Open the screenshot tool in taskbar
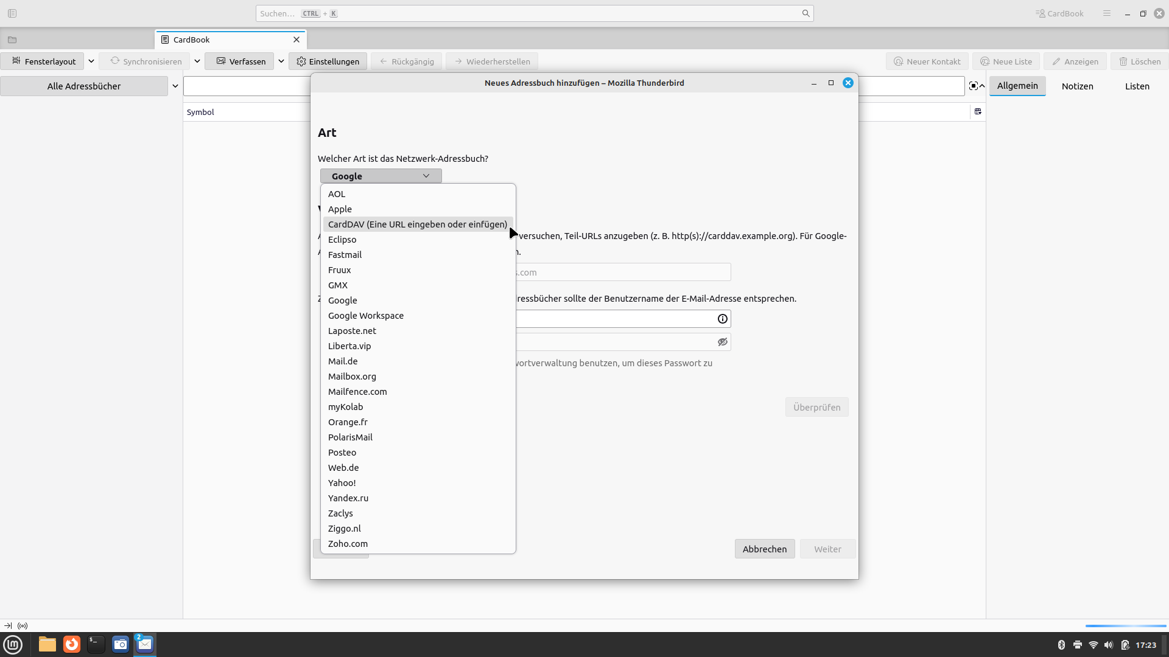The height and width of the screenshot is (657, 1169). coord(121,644)
